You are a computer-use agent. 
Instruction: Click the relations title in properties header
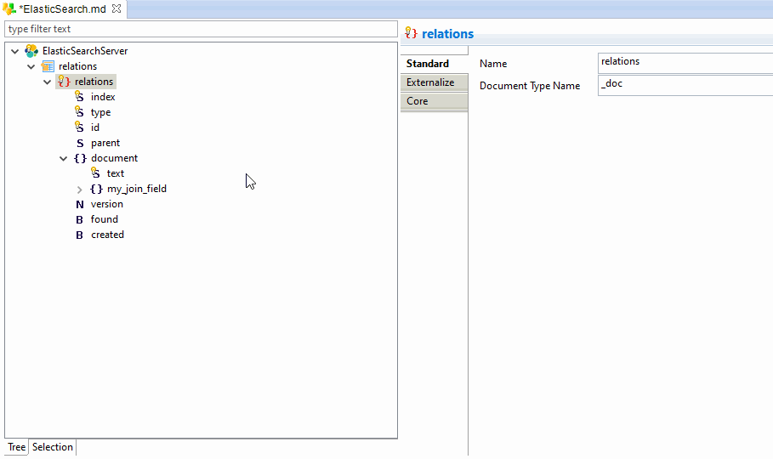pyautogui.click(x=447, y=33)
